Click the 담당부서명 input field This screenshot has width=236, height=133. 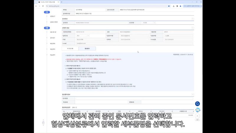(x=135, y=36)
